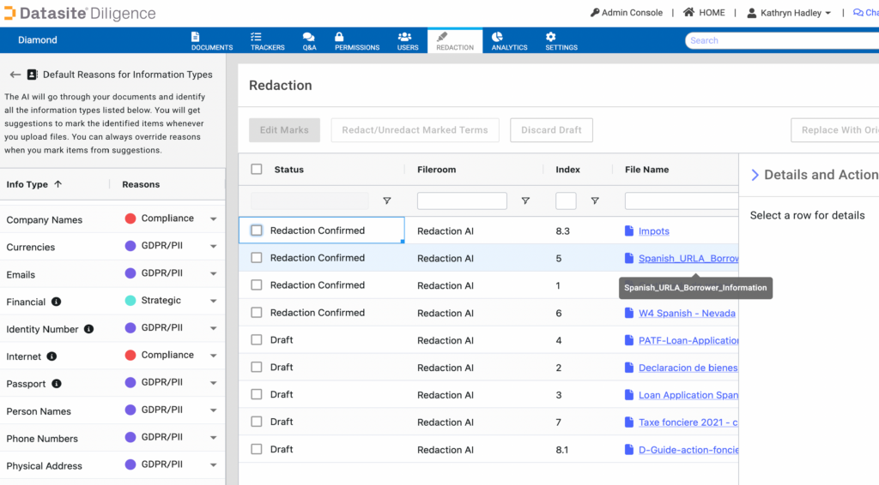Screen dimensions: 879x485
Task: Click the Search field in the top bar
Action: pyautogui.click(x=782, y=40)
